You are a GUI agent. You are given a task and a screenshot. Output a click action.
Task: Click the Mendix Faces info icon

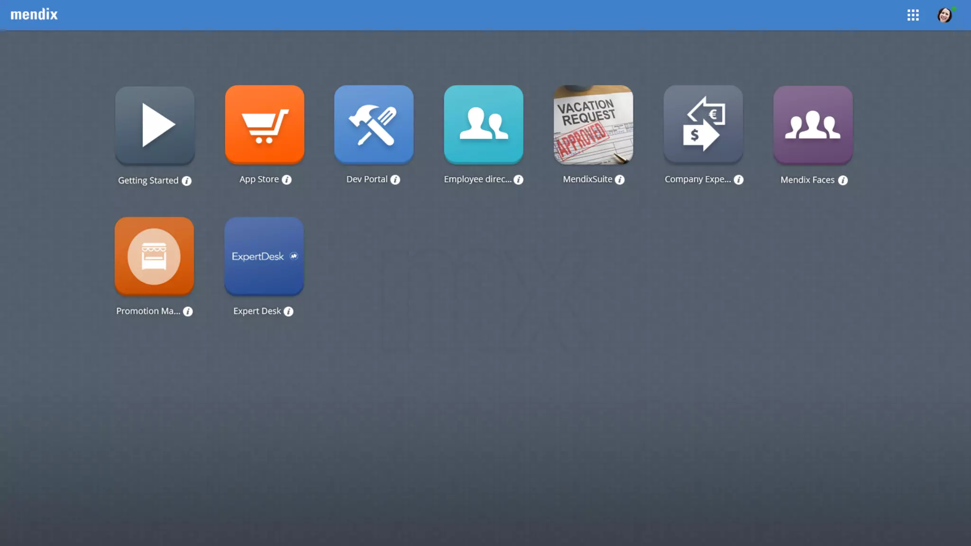click(843, 180)
